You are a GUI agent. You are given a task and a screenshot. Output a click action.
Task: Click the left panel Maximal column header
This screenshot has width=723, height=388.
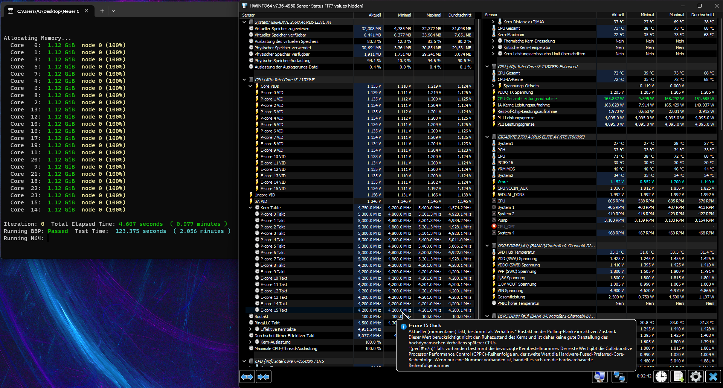point(429,15)
